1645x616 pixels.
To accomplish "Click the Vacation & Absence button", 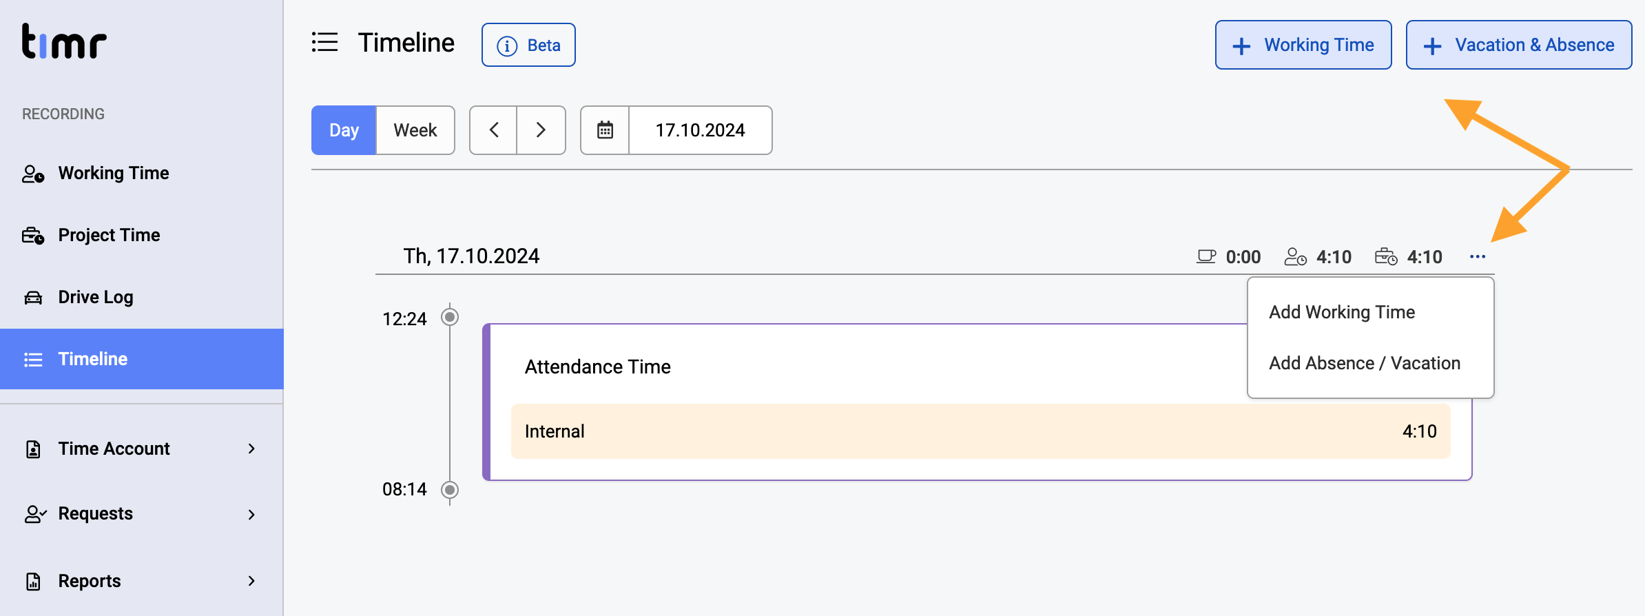I will click(1519, 45).
